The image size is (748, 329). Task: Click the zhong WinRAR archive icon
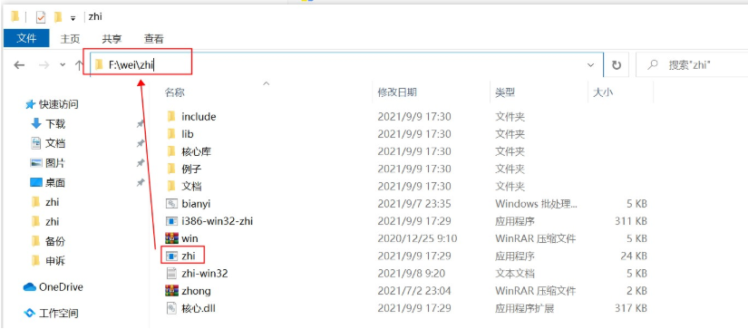171,290
